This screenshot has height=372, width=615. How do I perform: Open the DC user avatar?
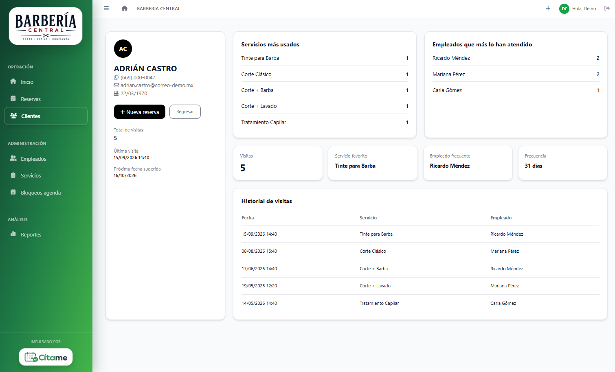pyautogui.click(x=564, y=9)
